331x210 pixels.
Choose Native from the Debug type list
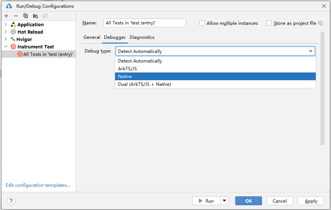point(215,77)
